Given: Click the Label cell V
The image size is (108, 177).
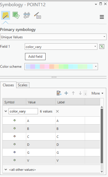Looking at the screenshot, I should 70,160.
